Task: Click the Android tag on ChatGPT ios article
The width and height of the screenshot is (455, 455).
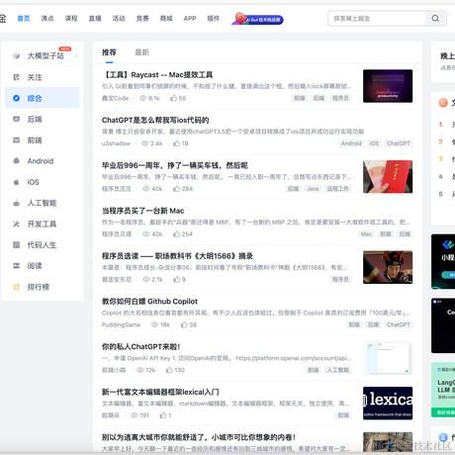Action: click(x=351, y=143)
